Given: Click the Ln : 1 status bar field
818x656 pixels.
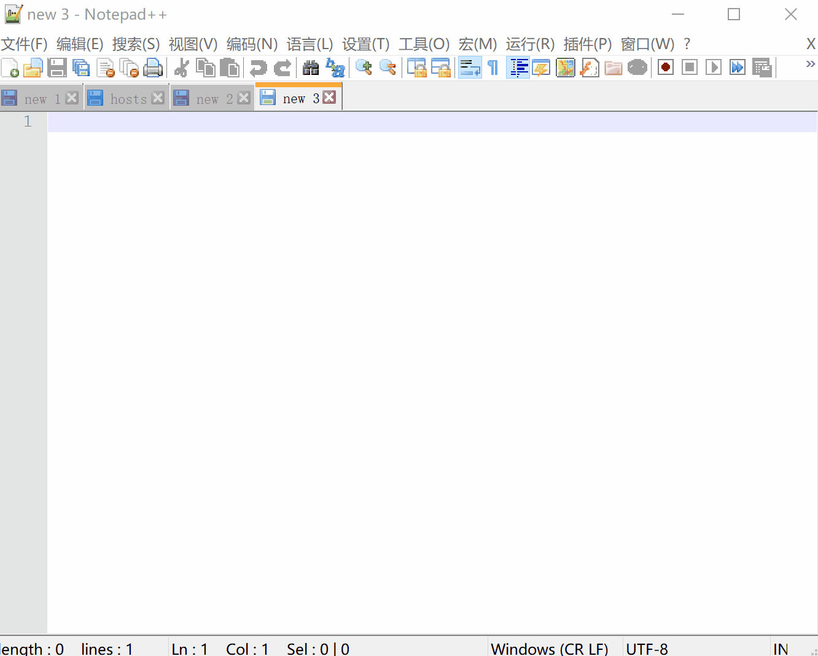Looking at the screenshot, I should pyautogui.click(x=190, y=649).
